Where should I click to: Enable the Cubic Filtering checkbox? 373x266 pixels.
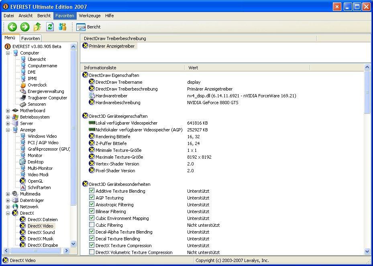pos(92,225)
